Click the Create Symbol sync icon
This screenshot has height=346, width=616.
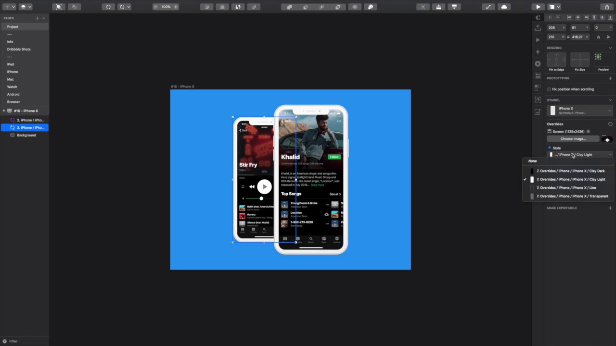(x=108, y=7)
